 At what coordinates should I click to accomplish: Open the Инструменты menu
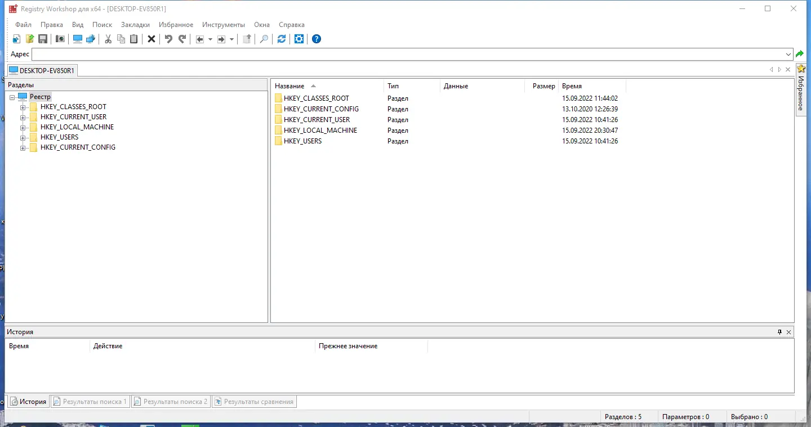click(x=223, y=25)
